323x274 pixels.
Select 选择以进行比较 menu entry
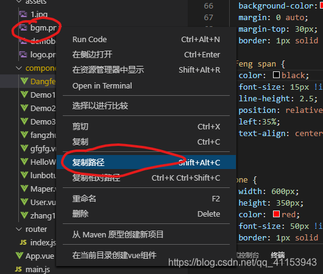(146, 106)
